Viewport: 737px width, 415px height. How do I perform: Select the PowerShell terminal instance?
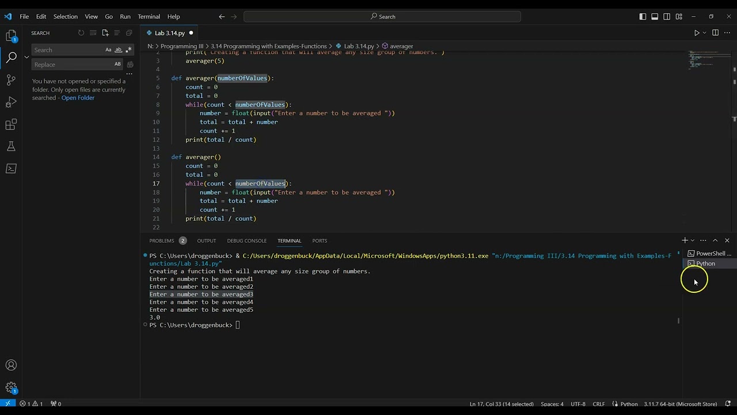coord(709,254)
